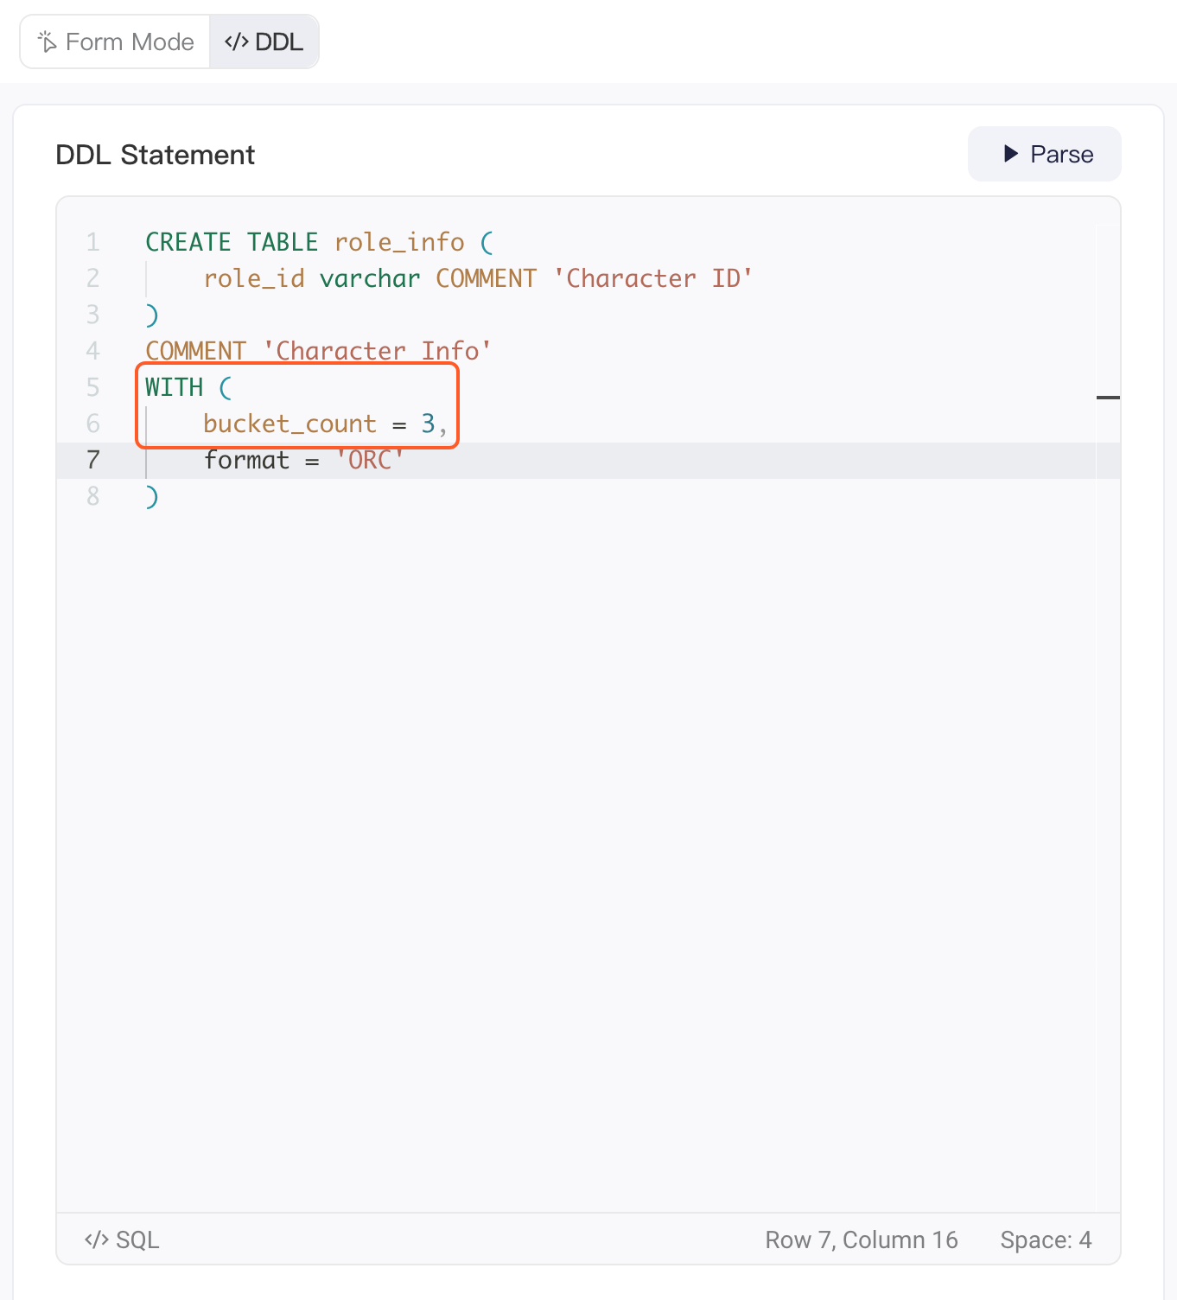Click the role_info table name
Screen dimensions: 1177x1300
click(399, 242)
